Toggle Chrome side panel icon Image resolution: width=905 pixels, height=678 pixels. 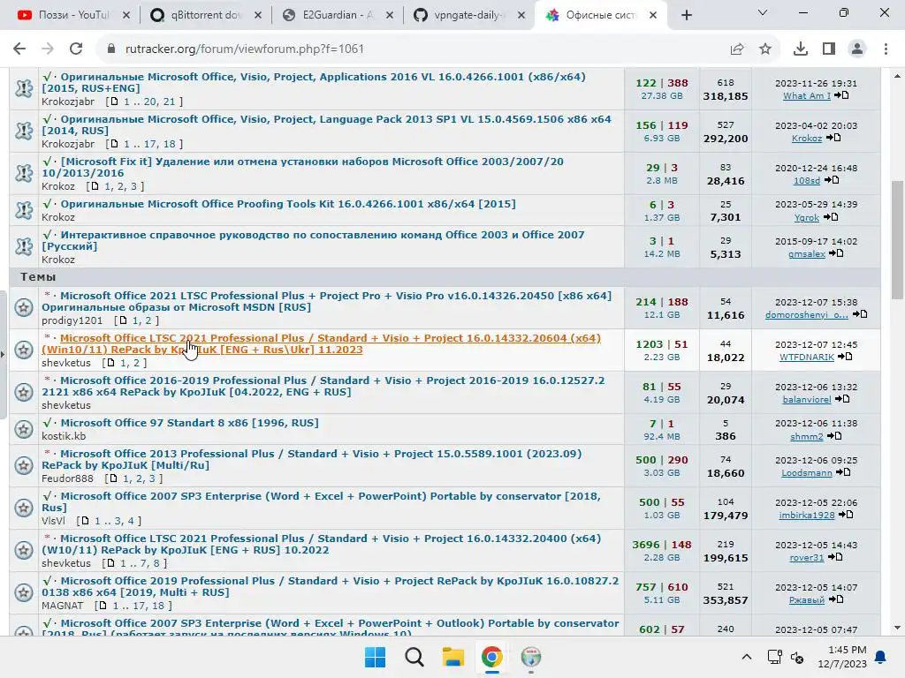coord(829,49)
